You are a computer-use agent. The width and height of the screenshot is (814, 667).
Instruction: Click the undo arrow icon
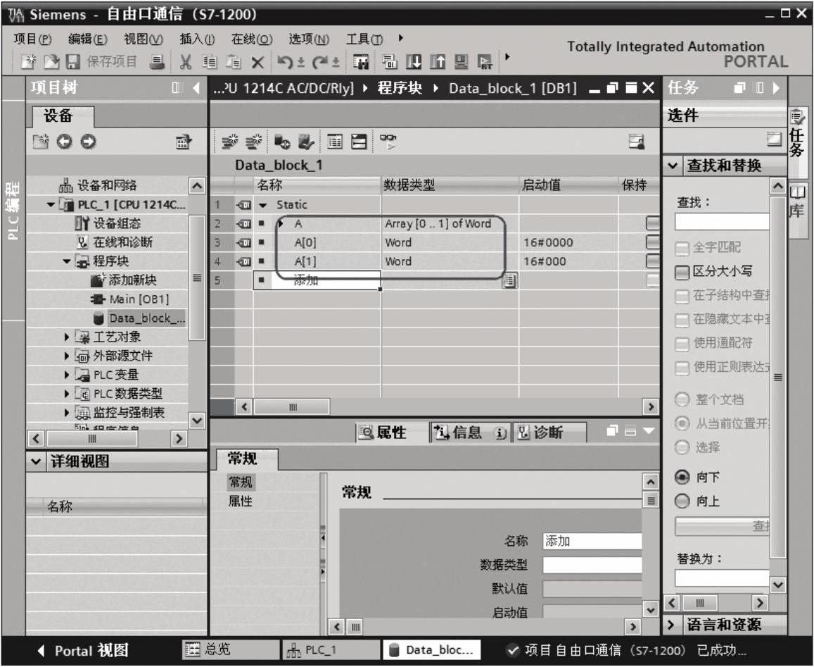coord(284,63)
